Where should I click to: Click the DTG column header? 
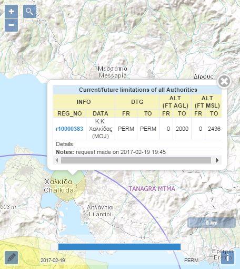pos(137,102)
